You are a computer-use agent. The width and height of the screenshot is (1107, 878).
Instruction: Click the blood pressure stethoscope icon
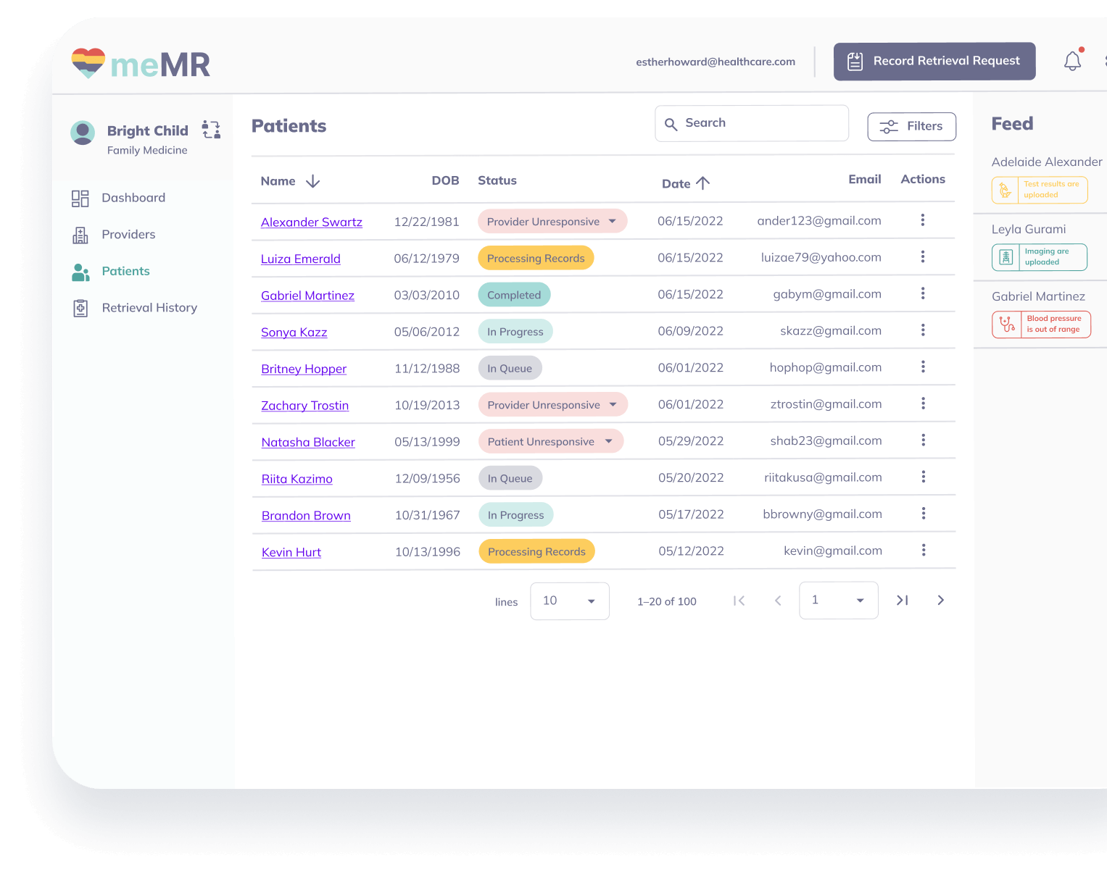tap(1006, 325)
